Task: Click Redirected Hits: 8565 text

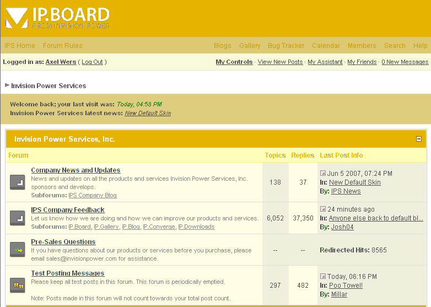Action: pyautogui.click(x=353, y=250)
